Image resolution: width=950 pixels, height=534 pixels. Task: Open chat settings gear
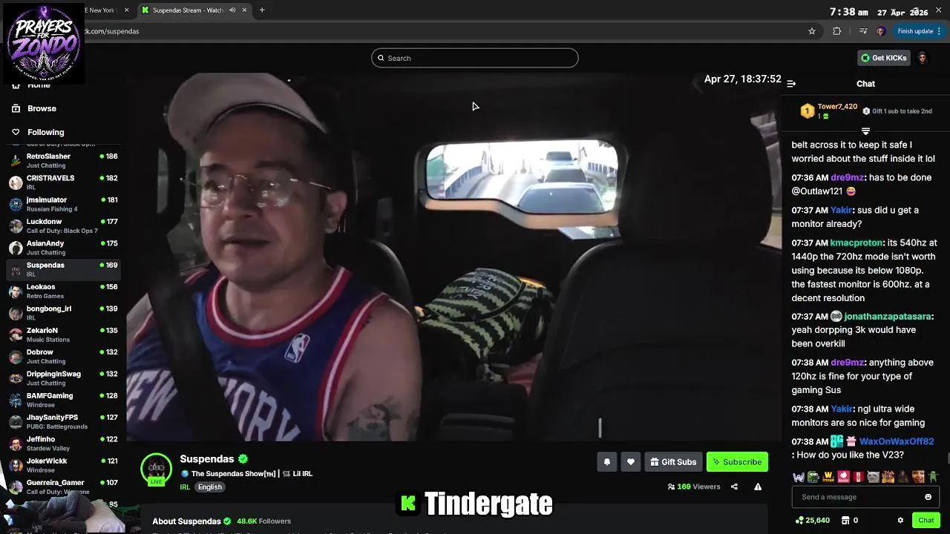[x=900, y=521]
